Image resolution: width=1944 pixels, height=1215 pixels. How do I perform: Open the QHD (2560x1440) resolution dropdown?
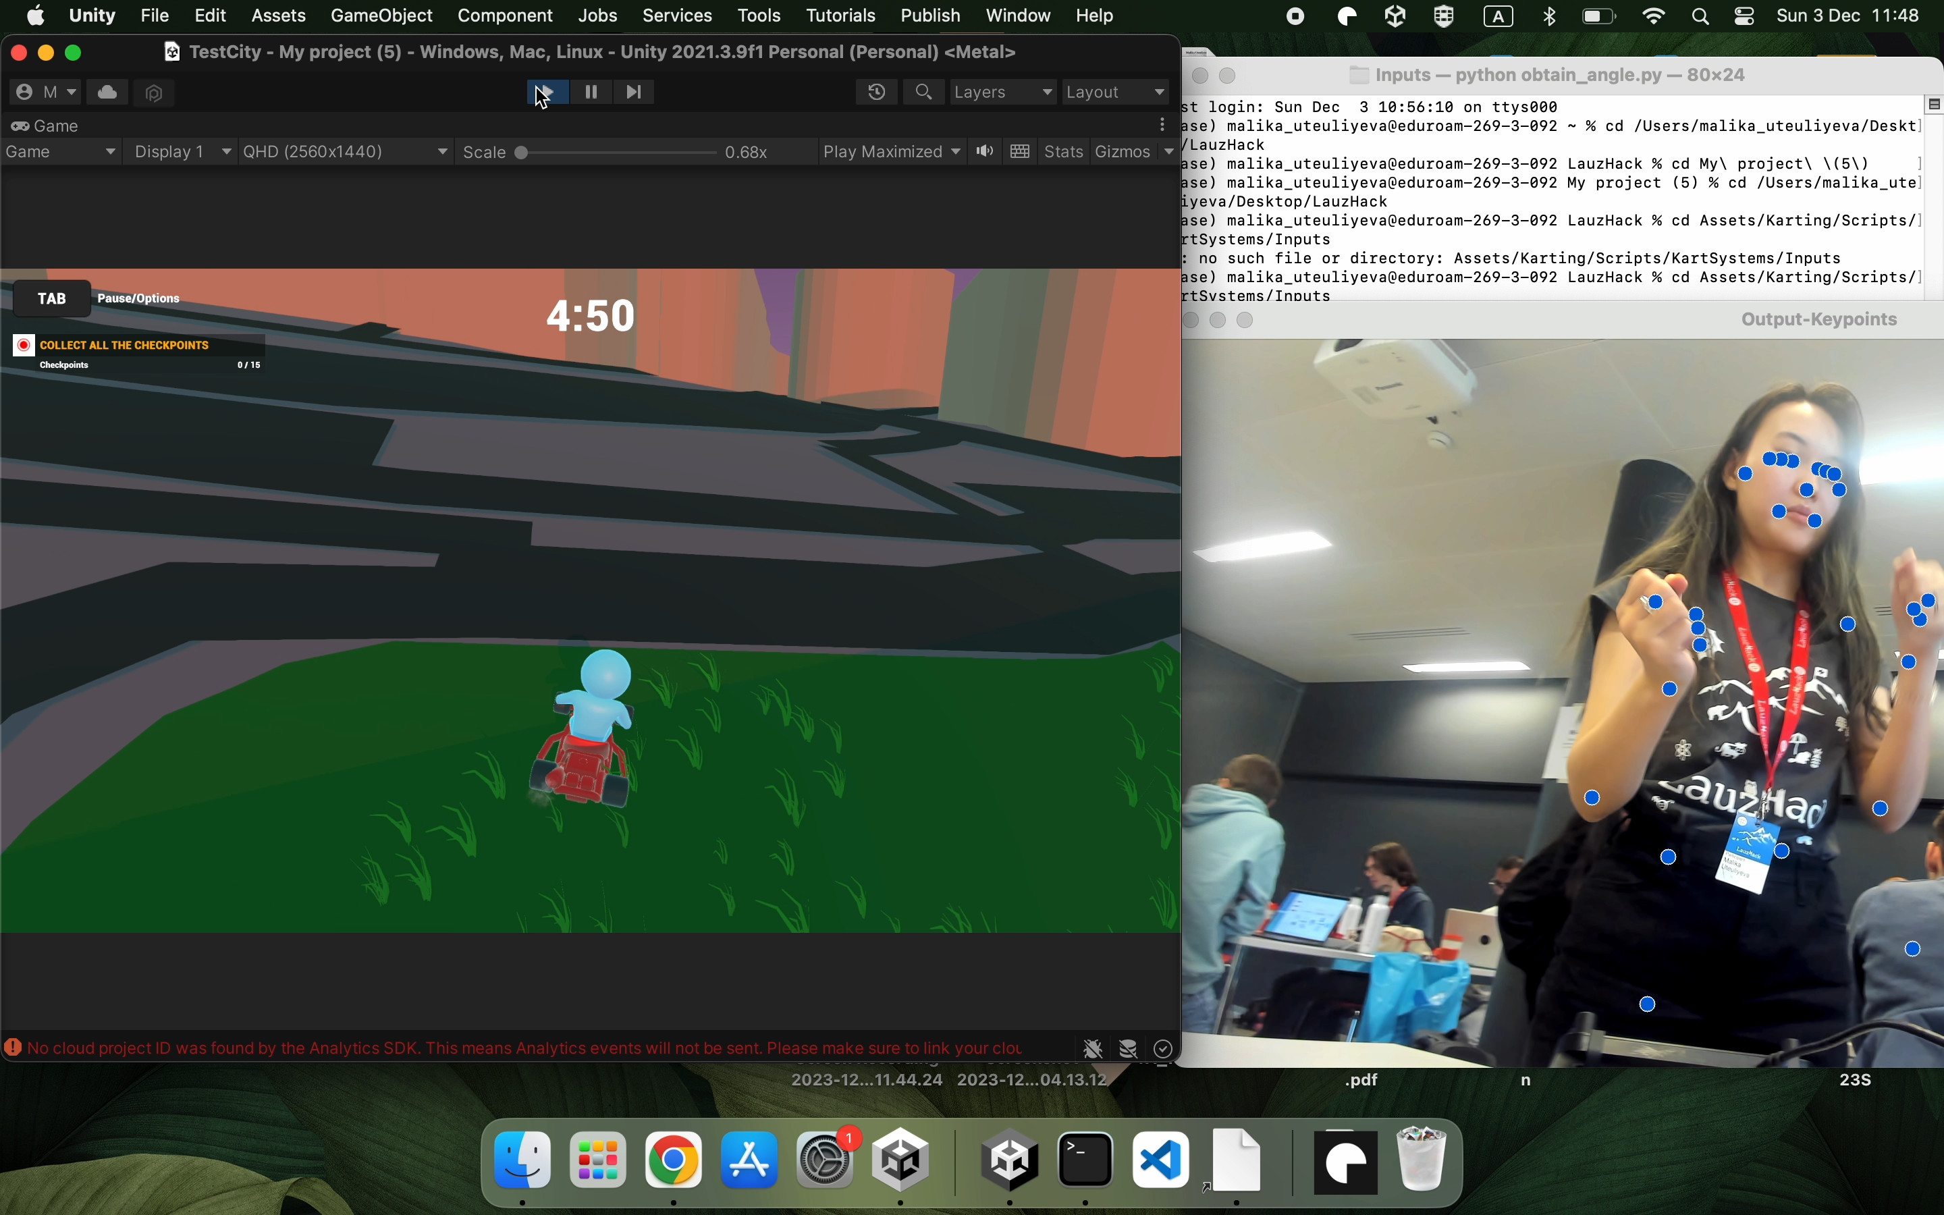coord(346,152)
